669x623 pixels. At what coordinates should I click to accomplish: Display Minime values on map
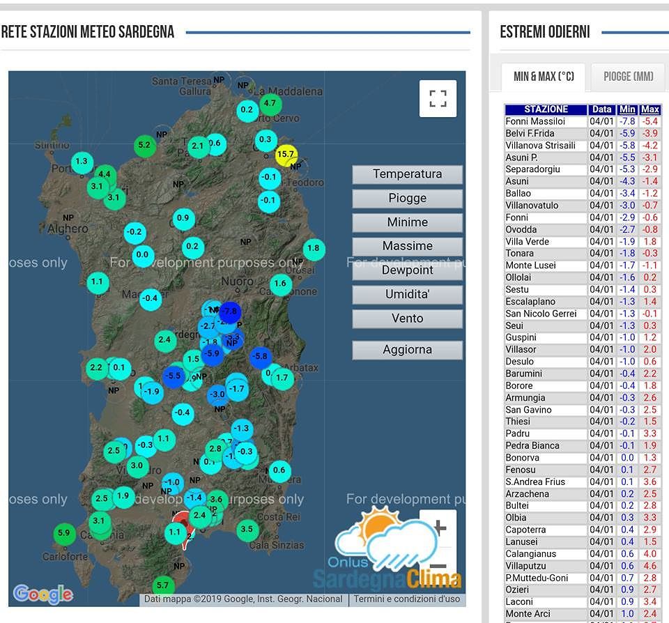[x=407, y=222]
